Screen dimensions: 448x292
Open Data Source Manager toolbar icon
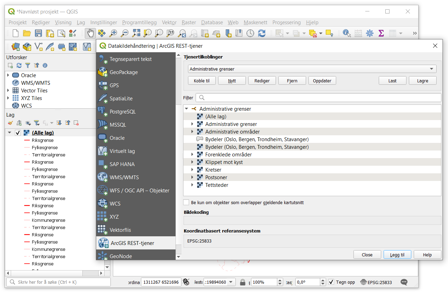[x=16, y=46]
